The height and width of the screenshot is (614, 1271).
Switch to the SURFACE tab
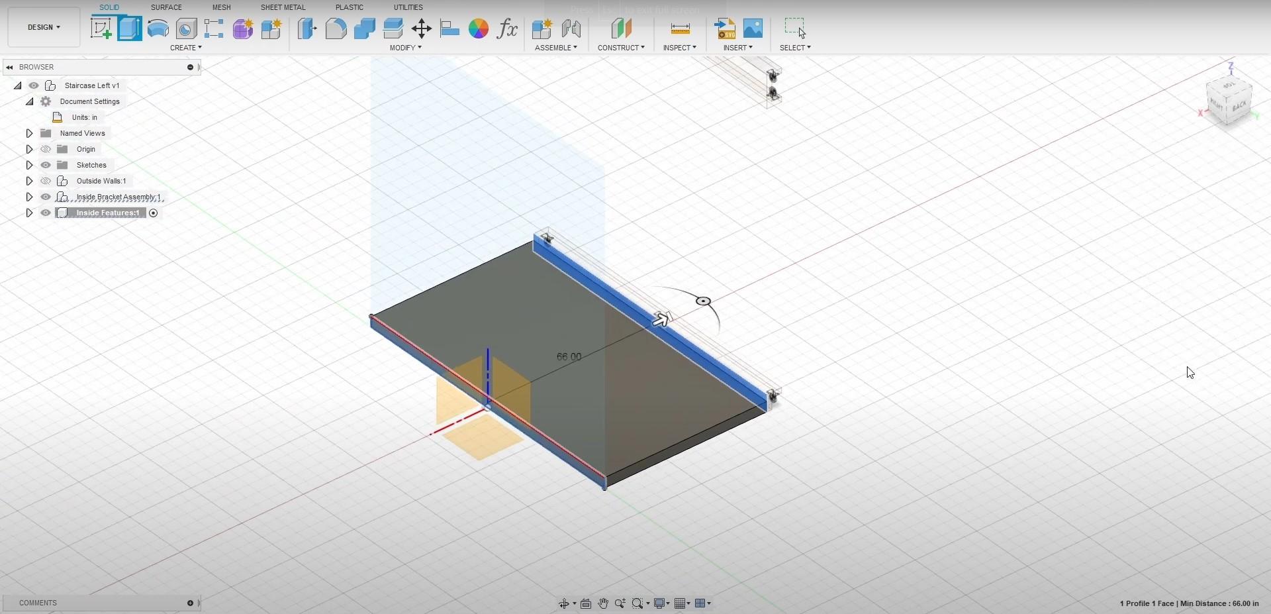coord(166,7)
